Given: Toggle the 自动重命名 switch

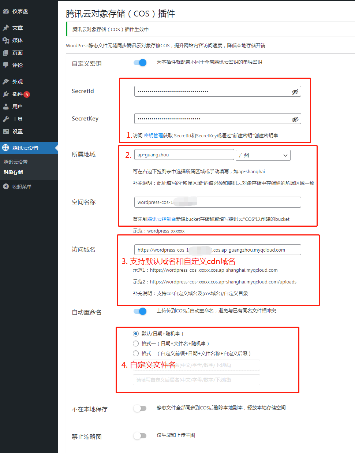Looking at the screenshot, I should coord(140,311).
